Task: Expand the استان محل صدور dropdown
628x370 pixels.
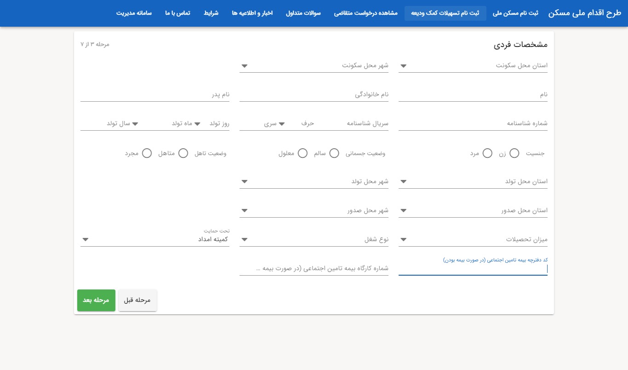Action: [x=473, y=211]
